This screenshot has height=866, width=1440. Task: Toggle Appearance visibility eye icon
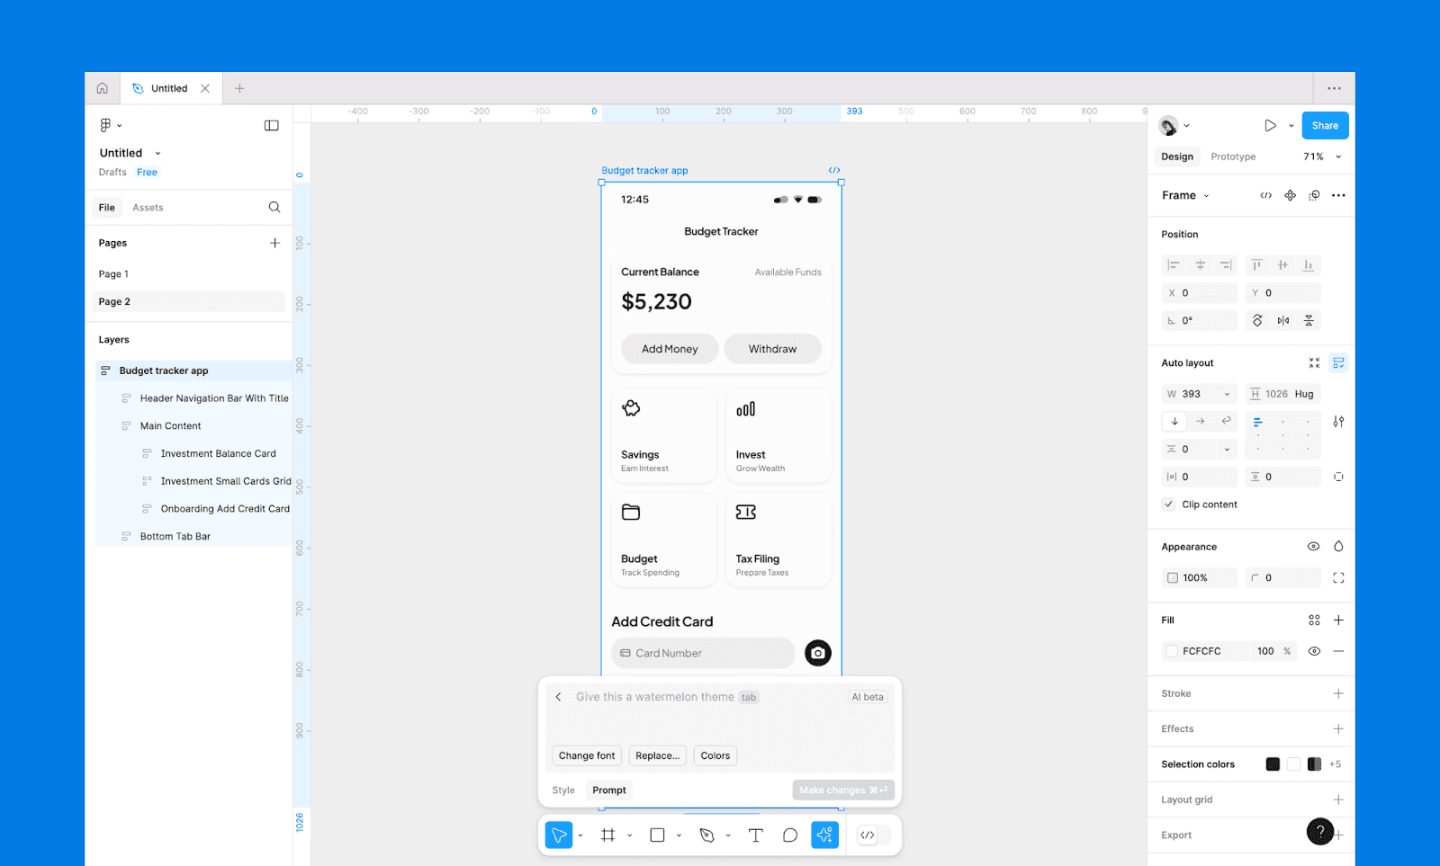1313,547
